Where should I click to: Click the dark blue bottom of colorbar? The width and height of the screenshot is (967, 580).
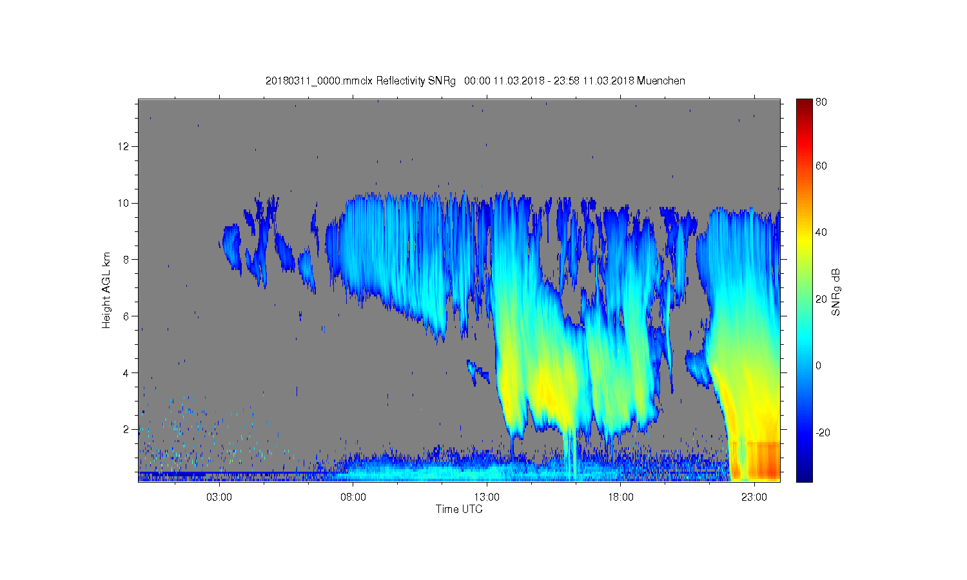tap(804, 474)
